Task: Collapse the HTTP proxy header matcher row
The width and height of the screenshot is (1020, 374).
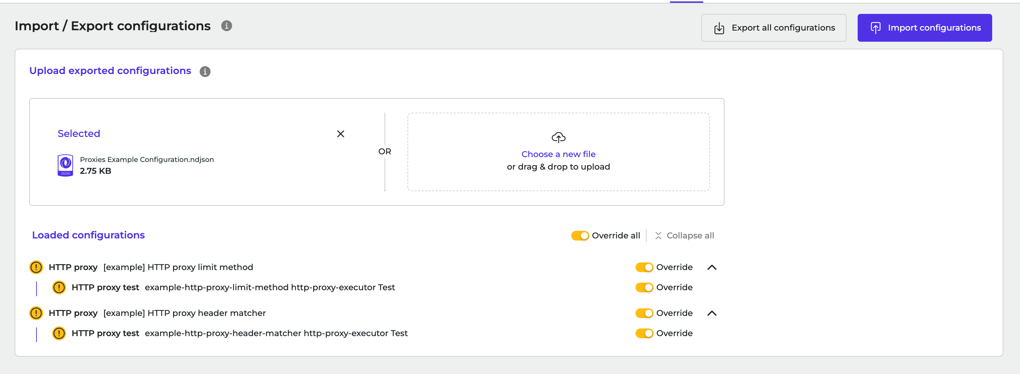Action: (712, 313)
